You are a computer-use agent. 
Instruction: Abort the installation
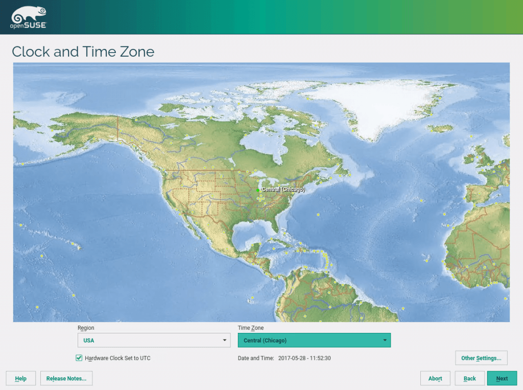point(435,378)
